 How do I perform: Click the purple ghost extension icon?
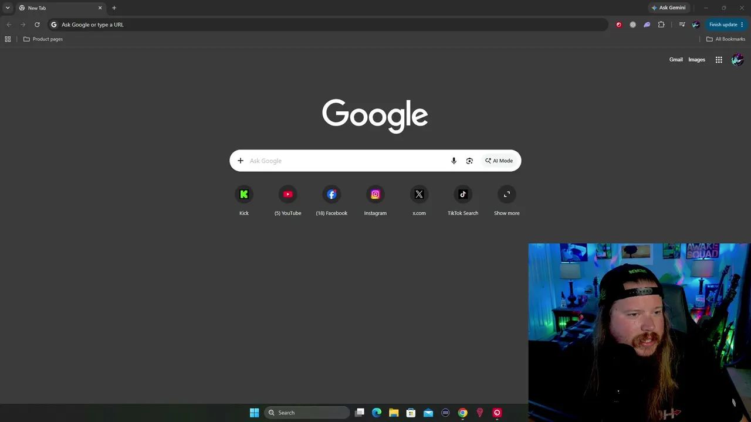(647, 25)
